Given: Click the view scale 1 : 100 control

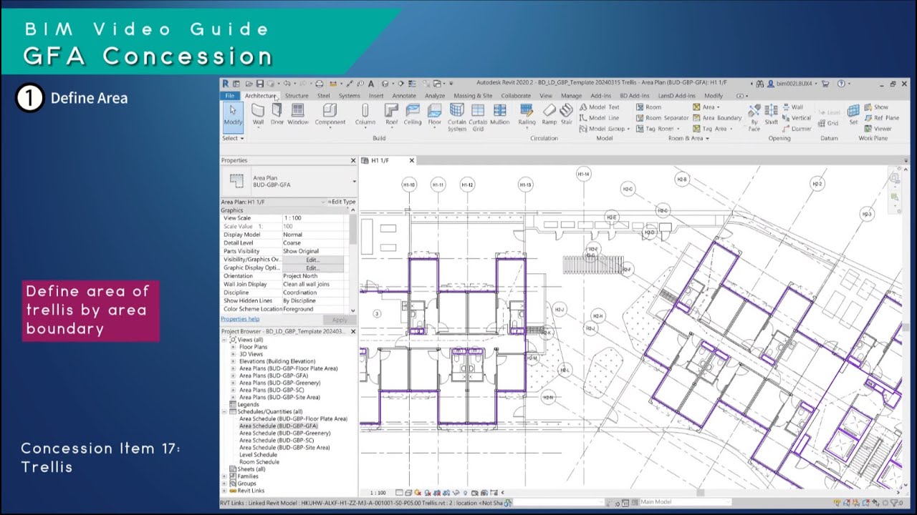Looking at the screenshot, I should click(x=378, y=493).
